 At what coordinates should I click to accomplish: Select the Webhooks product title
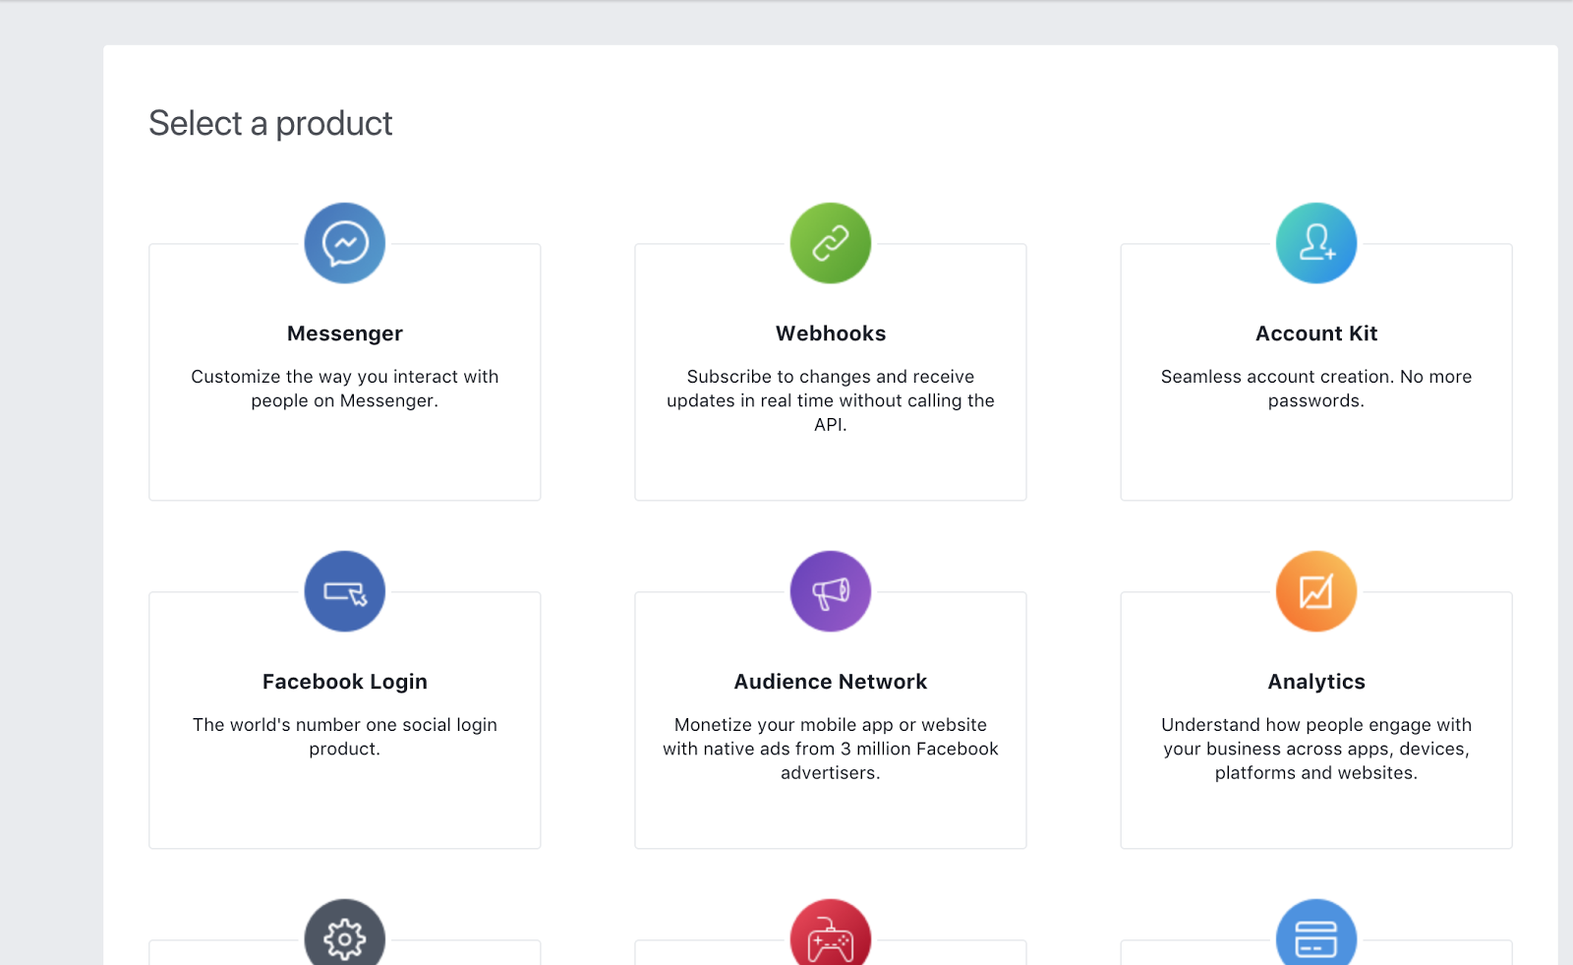pyautogui.click(x=831, y=333)
